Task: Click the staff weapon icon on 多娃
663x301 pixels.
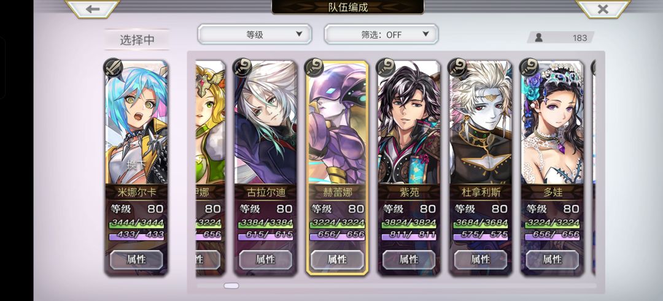Action: pos(529,67)
